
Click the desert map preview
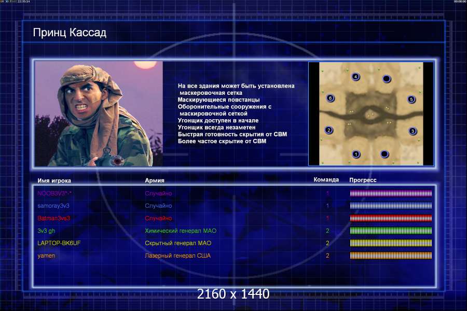click(371, 114)
